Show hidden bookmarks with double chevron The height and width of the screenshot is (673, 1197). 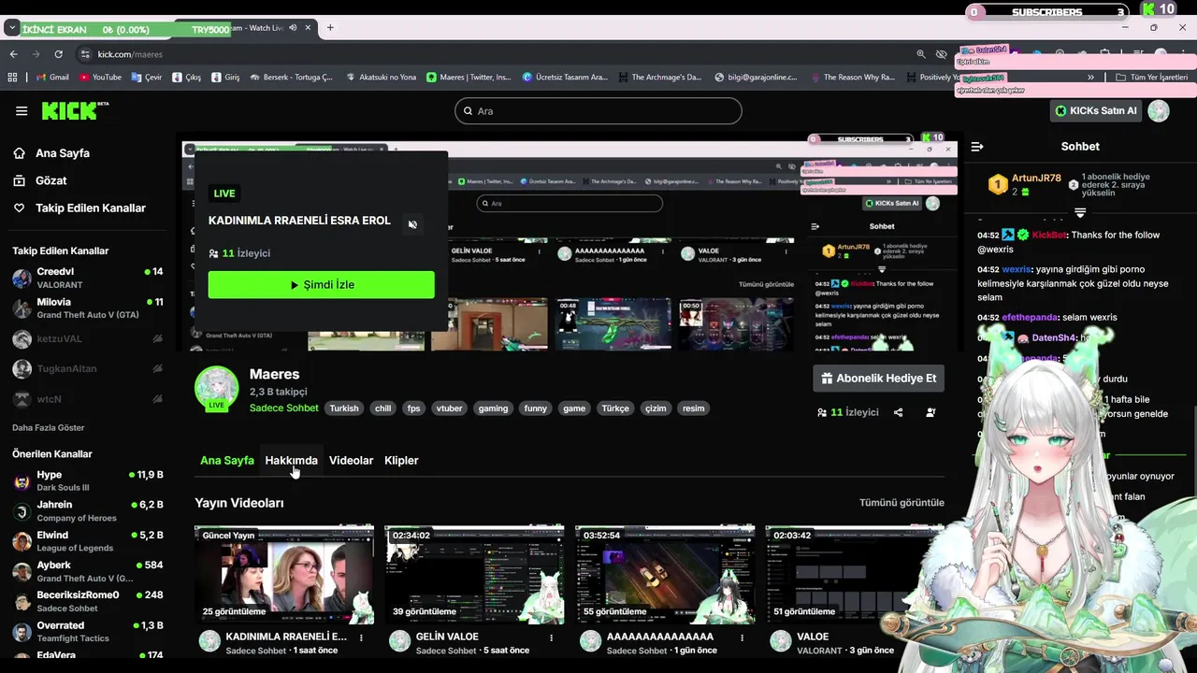pos(1090,78)
